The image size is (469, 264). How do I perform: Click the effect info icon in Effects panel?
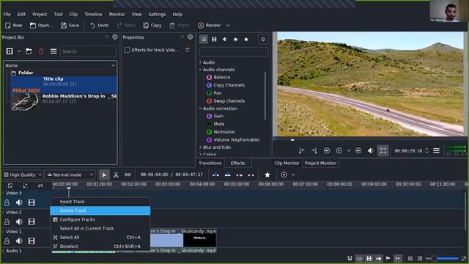tap(263, 39)
